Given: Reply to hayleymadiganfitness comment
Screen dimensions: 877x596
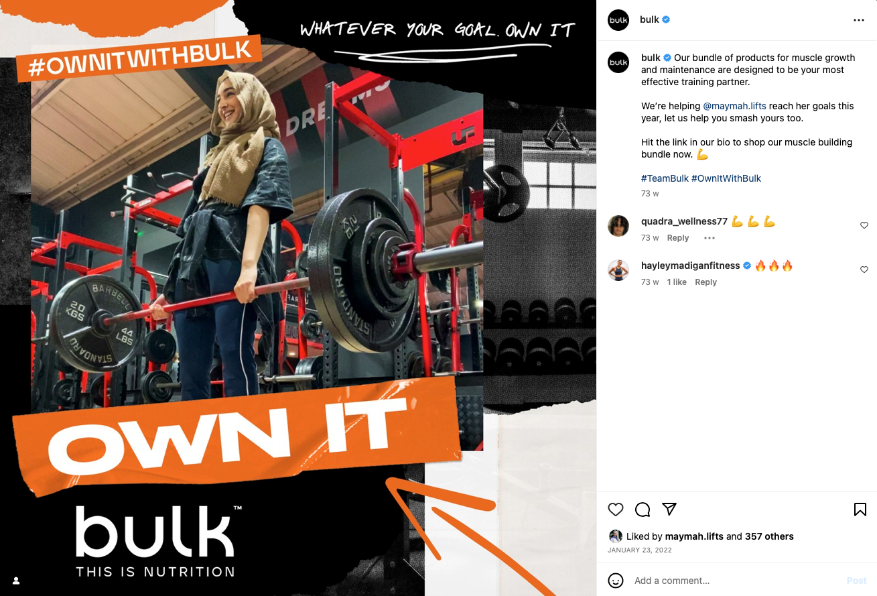Looking at the screenshot, I should click(705, 282).
